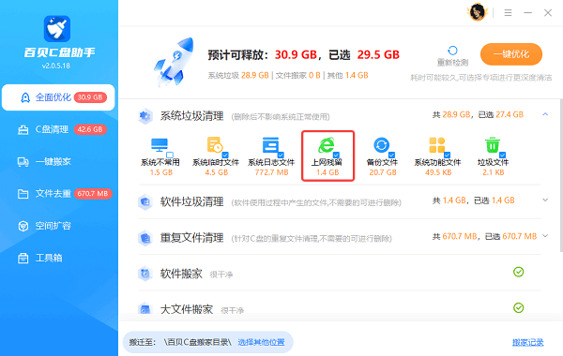
Task: Click green checkmark on 大文件搬家 row
Action: [x=518, y=307]
